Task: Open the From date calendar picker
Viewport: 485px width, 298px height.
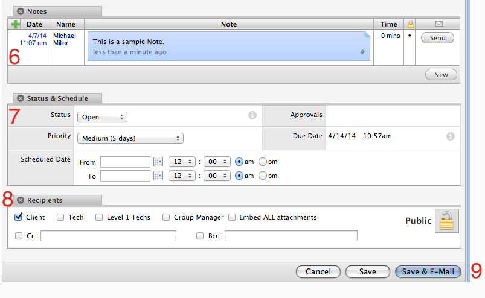Action: [x=158, y=162]
